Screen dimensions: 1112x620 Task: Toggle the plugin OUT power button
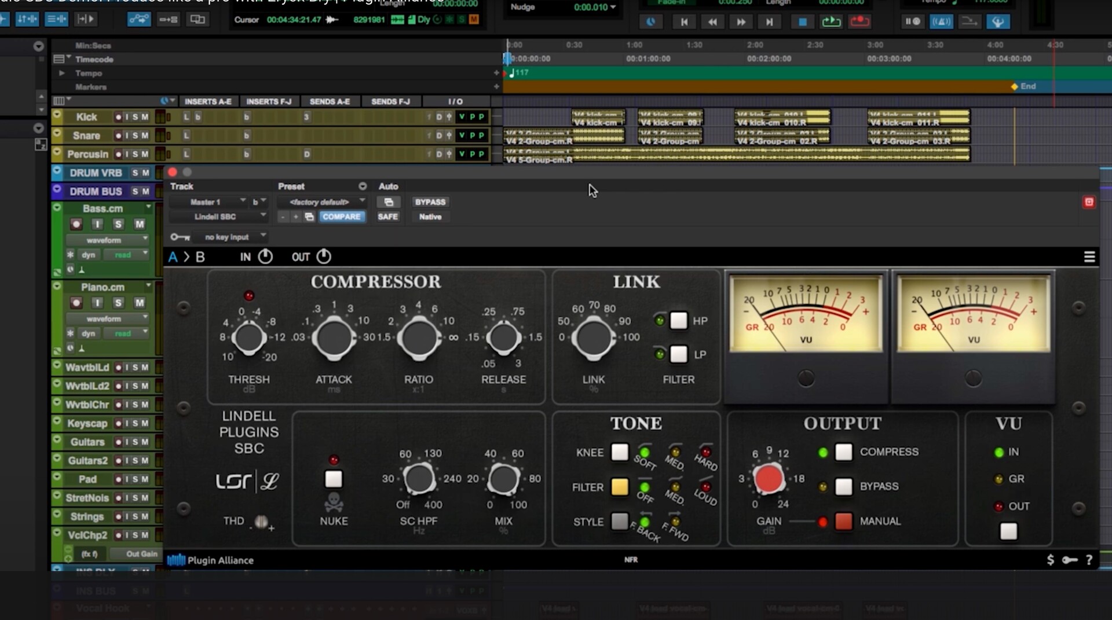click(x=324, y=256)
